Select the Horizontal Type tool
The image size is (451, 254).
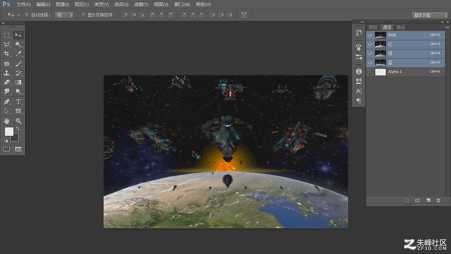point(18,102)
